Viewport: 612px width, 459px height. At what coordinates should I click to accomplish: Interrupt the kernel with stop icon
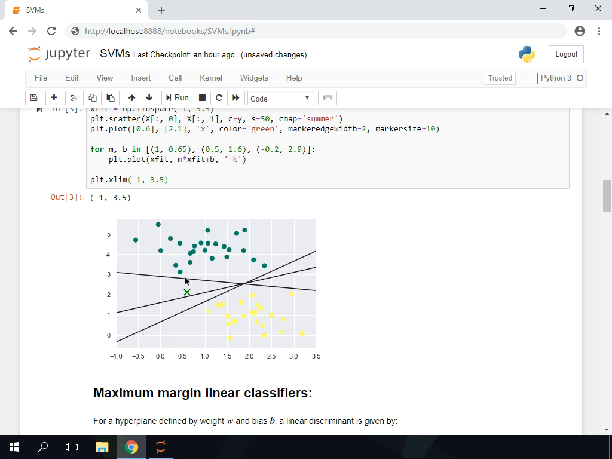pyautogui.click(x=201, y=97)
